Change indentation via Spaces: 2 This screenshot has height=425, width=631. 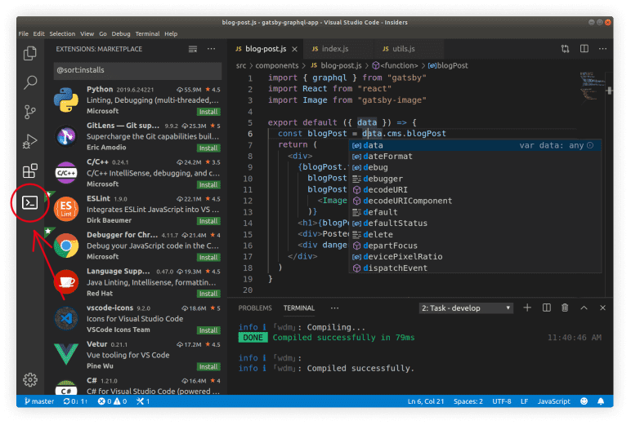click(468, 401)
